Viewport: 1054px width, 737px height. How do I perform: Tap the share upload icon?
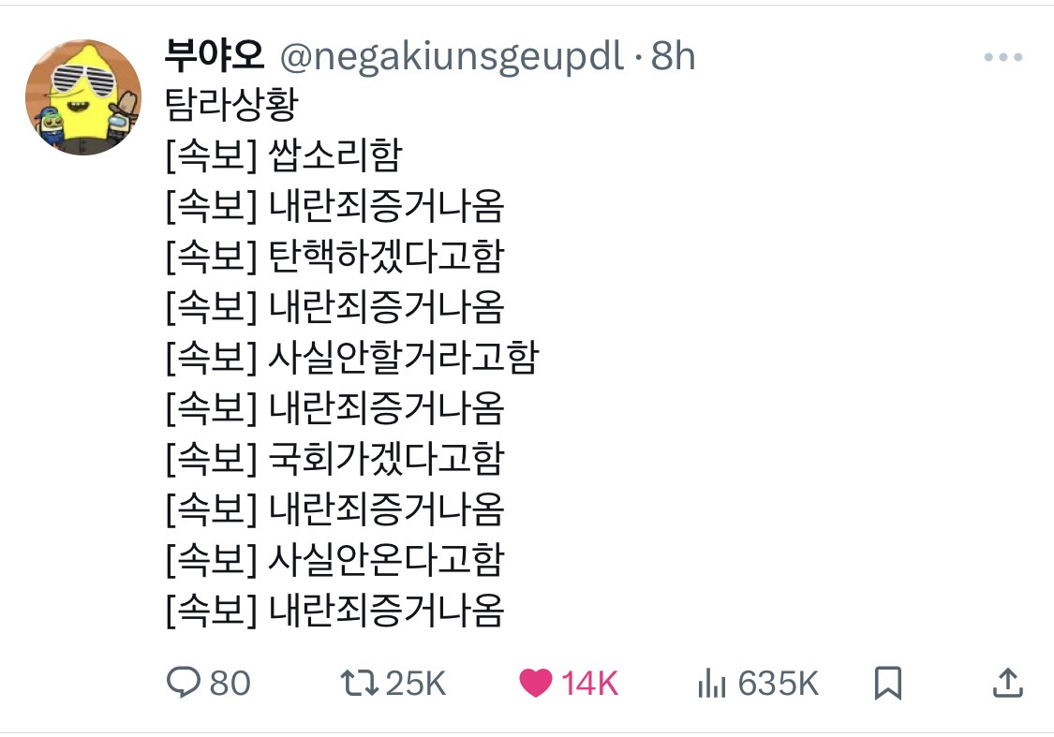coord(1007,683)
